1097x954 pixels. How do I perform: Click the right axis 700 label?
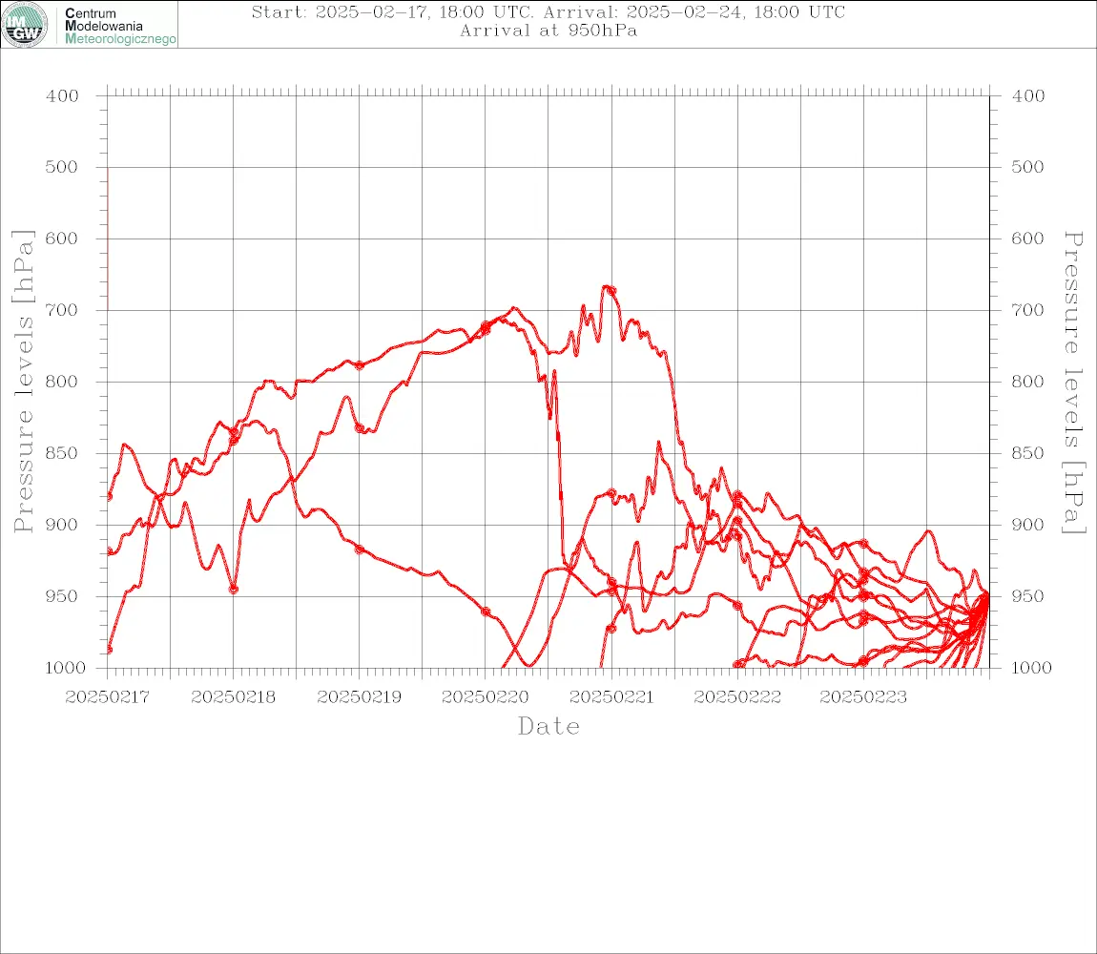[x=1027, y=309]
